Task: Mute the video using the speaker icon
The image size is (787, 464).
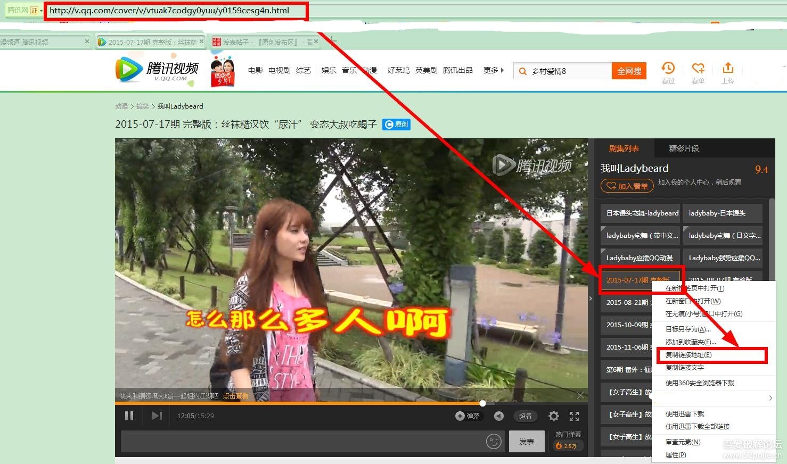Action: click(x=498, y=416)
